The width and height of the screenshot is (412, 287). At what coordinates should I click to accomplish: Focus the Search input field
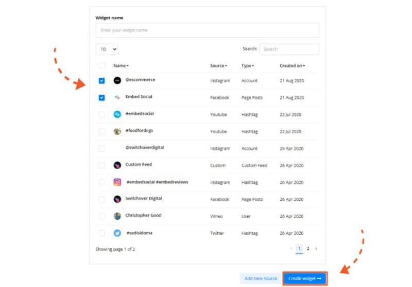coord(289,49)
